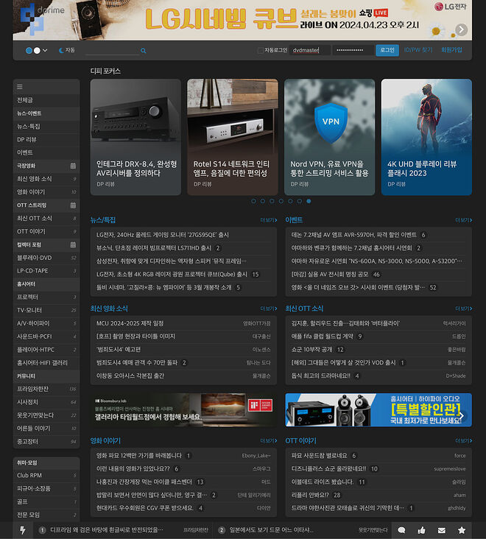Click 더보기 next to 뉴스/특집
The image size is (486, 539).
[x=269, y=220]
